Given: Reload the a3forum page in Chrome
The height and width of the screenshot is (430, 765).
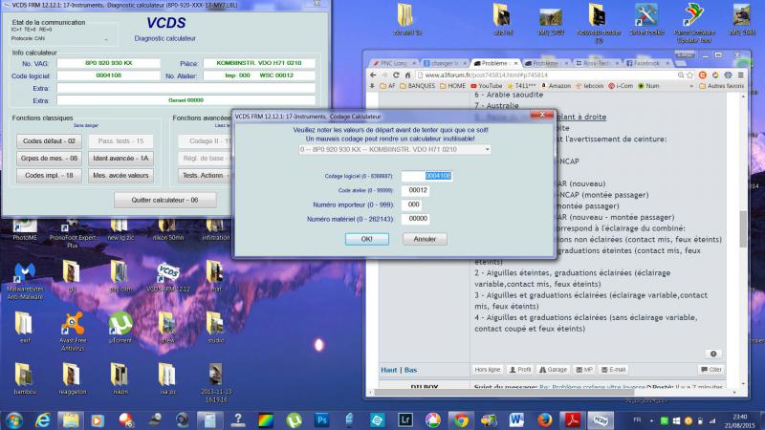Looking at the screenshot, I should [x=396, y=75].
